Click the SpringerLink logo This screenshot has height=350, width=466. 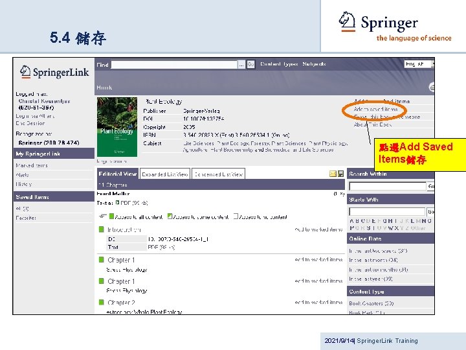(x=54, y=73)
